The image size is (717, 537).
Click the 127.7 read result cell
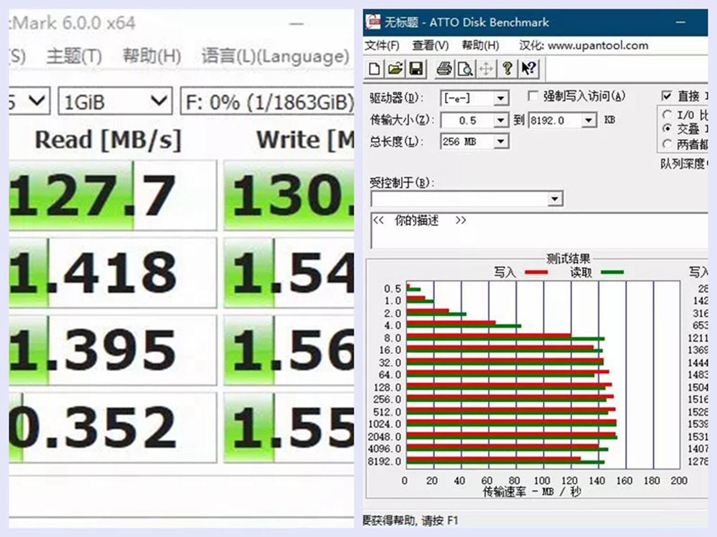point(113,196)
